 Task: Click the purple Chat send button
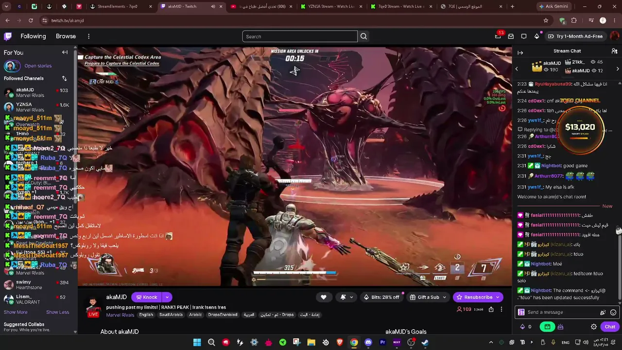tap(610, 327)
